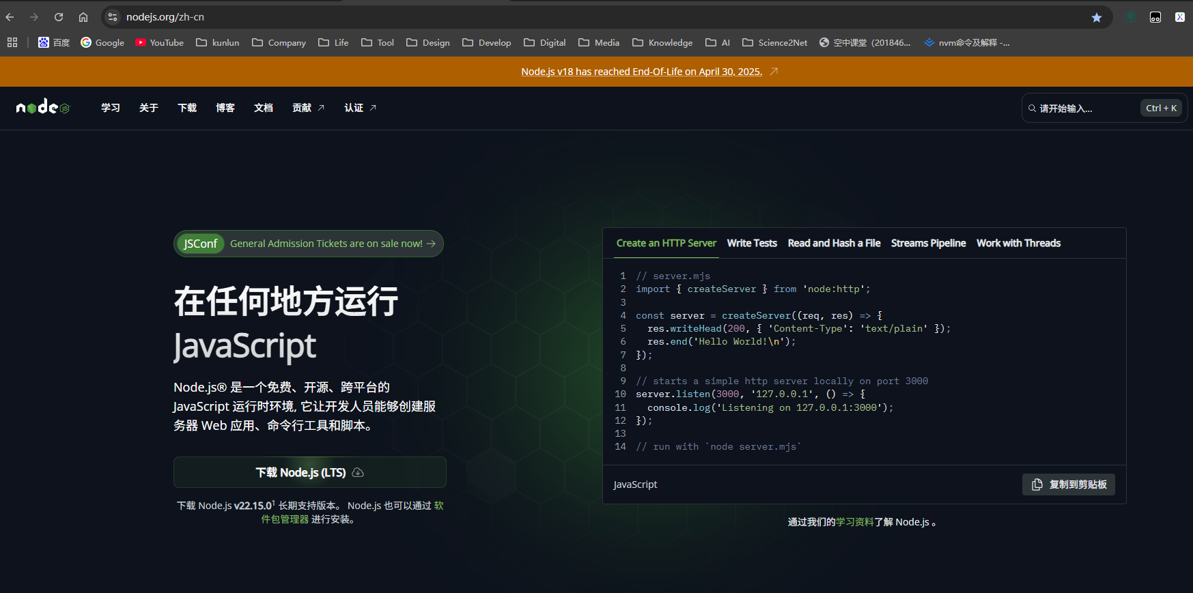1193x593 pixels.
Task: Open the Company bookmark folder
Action: click(279, 42)
